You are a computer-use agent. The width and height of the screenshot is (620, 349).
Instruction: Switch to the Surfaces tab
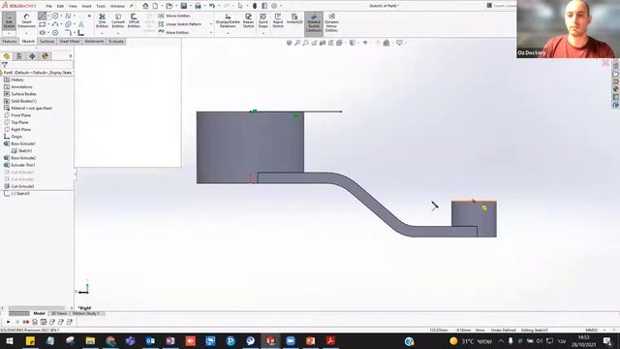click(x=46, y=41)
